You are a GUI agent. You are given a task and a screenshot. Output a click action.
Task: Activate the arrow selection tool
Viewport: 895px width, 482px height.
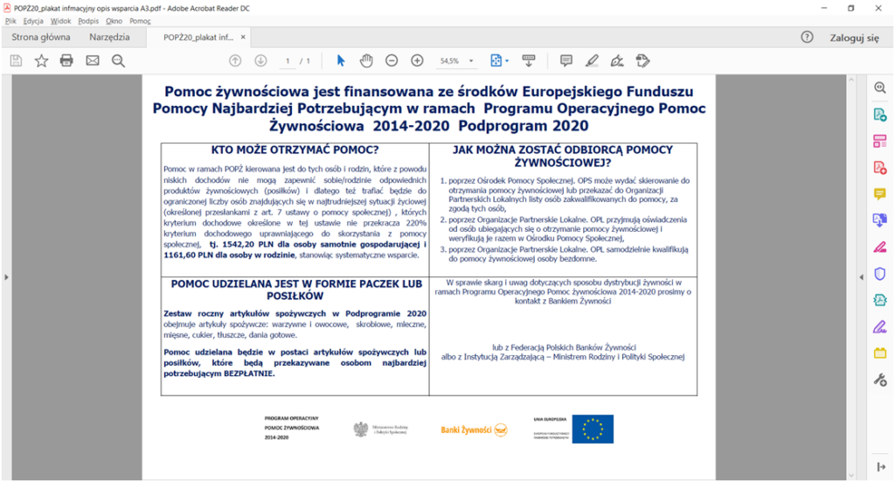(341, 60)
